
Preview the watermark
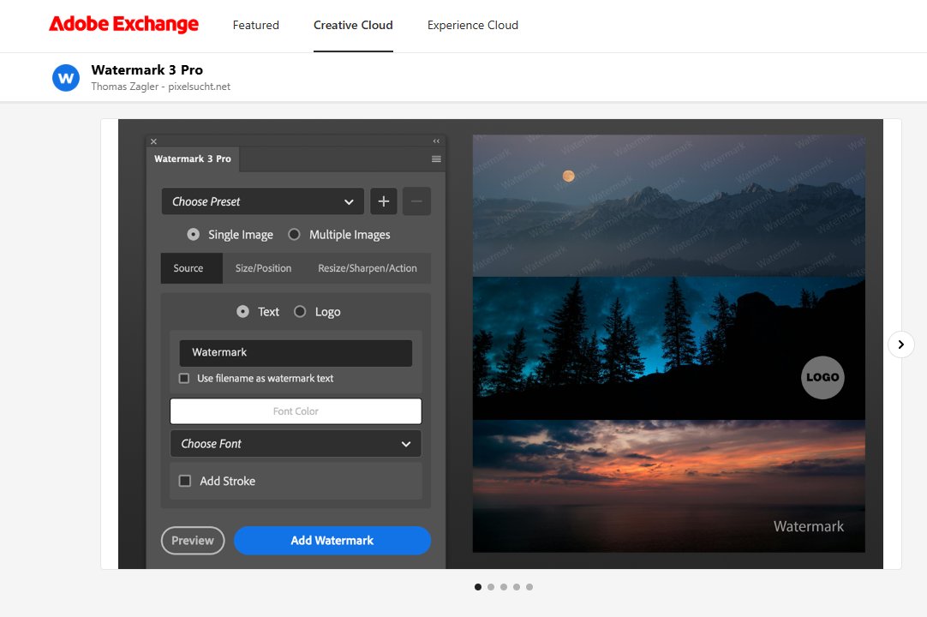tap(193, 540)
